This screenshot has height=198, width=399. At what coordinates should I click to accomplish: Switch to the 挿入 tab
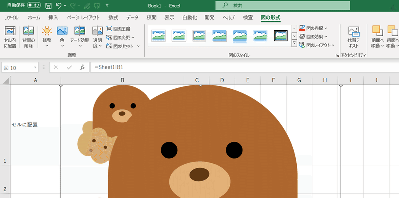point(53,17)
